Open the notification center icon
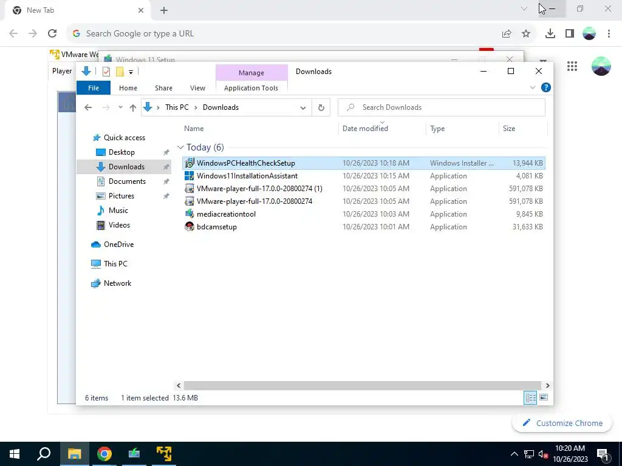 tap(603, 454)
